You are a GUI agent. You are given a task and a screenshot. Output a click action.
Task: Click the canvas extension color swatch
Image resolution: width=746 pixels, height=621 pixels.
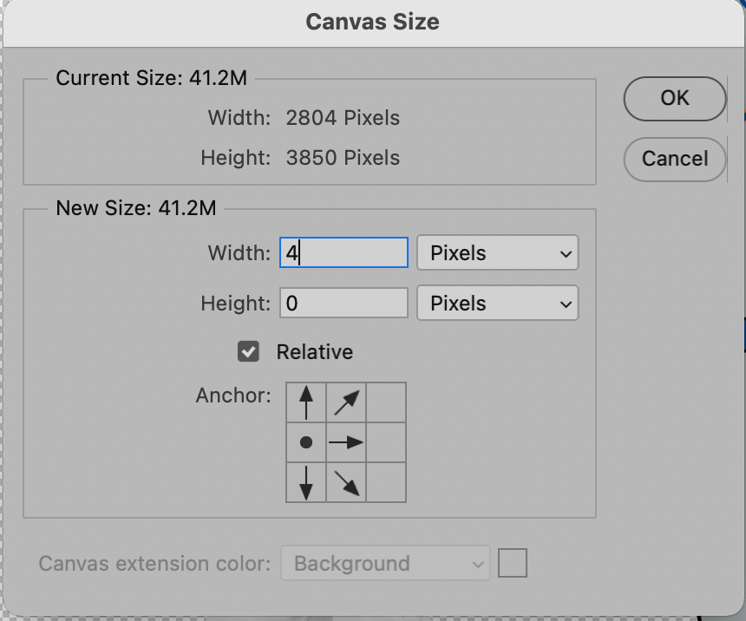pyautogui.click(x=512, y=563)
